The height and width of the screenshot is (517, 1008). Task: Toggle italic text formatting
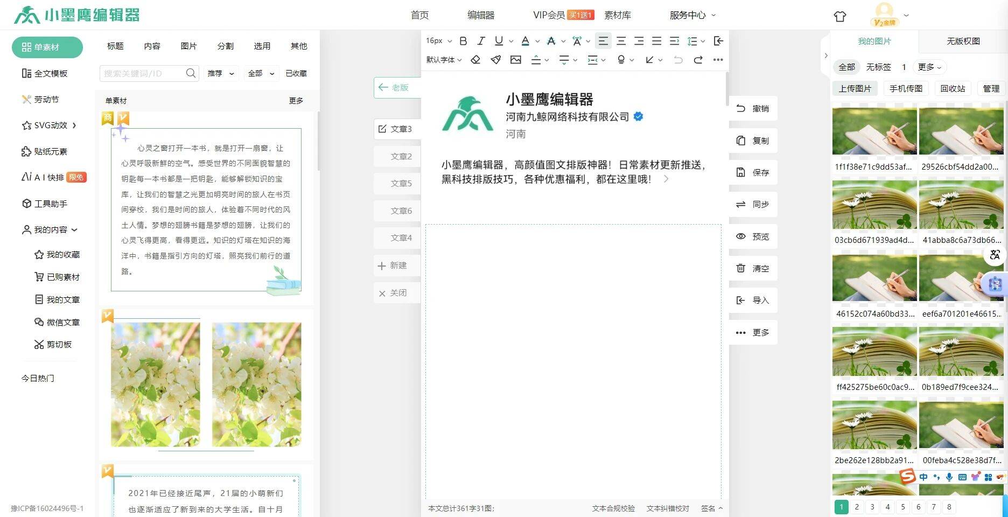pos(481,41)
